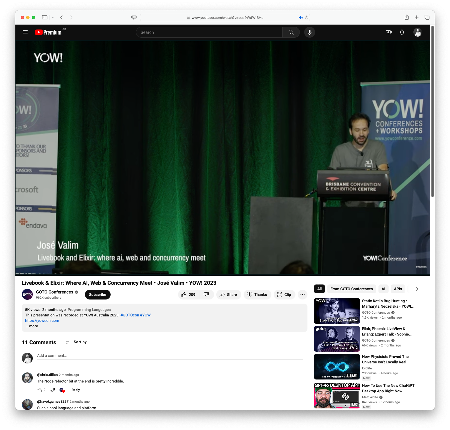Mute tab audio via the address bar speaker
Viewport: 450px width, 430px height.
click(x=301, y=17)
